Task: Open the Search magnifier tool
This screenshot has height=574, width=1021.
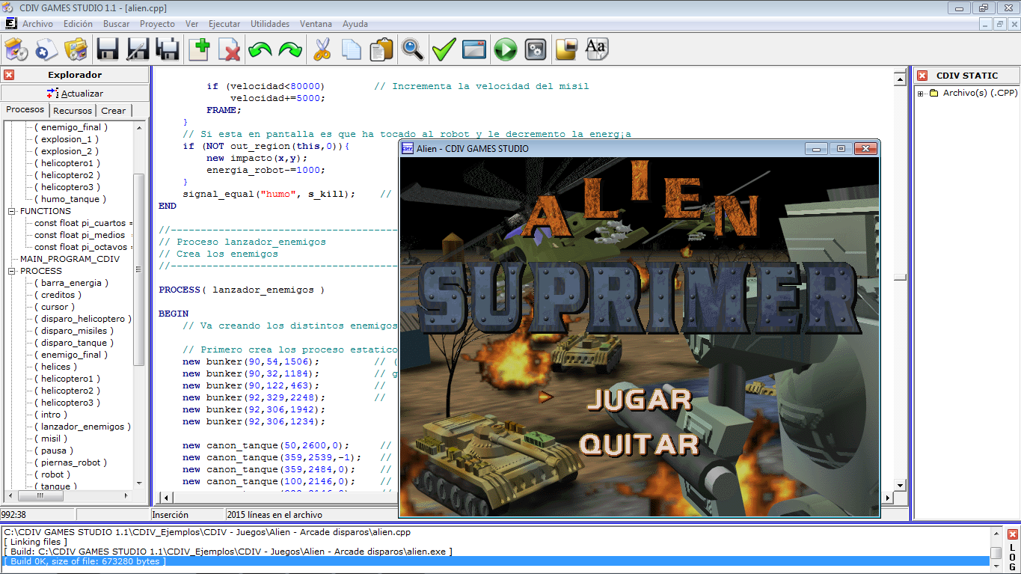Action: [x=412, y=49]
